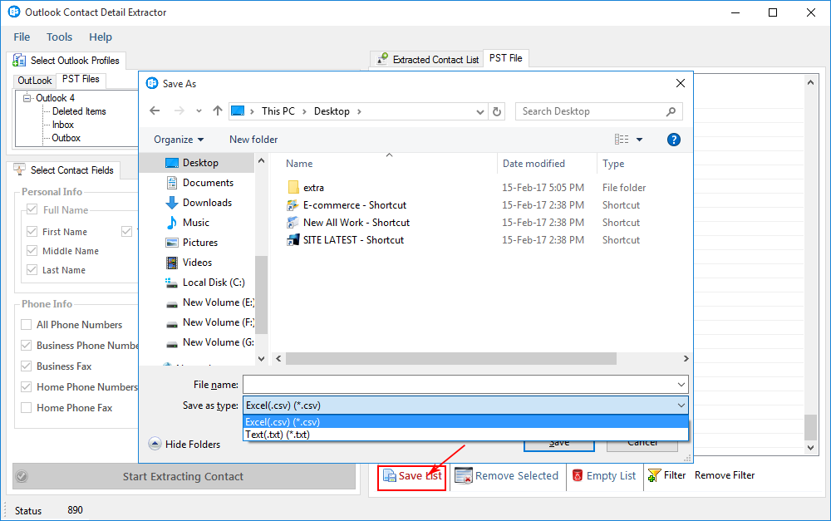831x521 pixels.
Task: Open the Tools menu
Action: pyautogui.click(x=59, y=37)
